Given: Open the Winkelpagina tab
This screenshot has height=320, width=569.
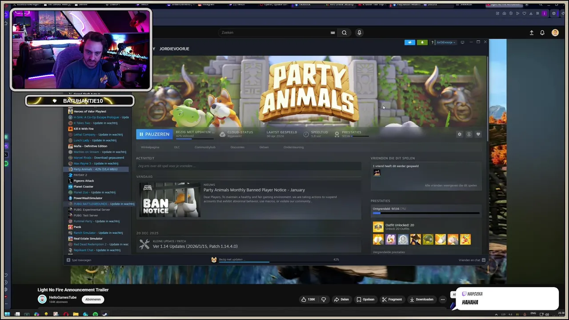Looking at the screenshot, I should click(150, 147).
